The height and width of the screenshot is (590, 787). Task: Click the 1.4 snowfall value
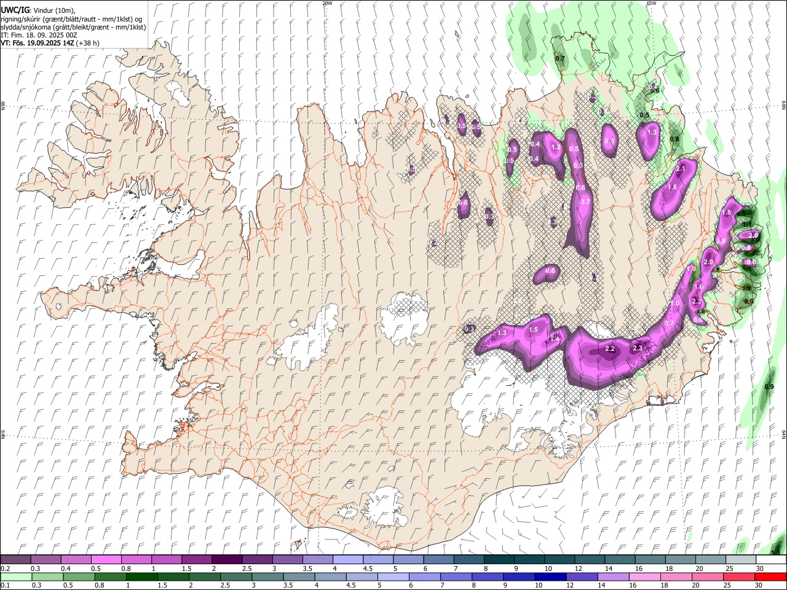555,339
